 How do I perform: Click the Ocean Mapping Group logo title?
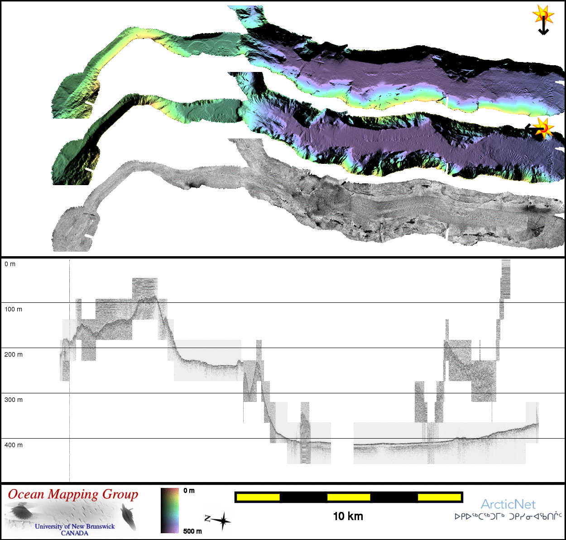[x=73, y=494]
